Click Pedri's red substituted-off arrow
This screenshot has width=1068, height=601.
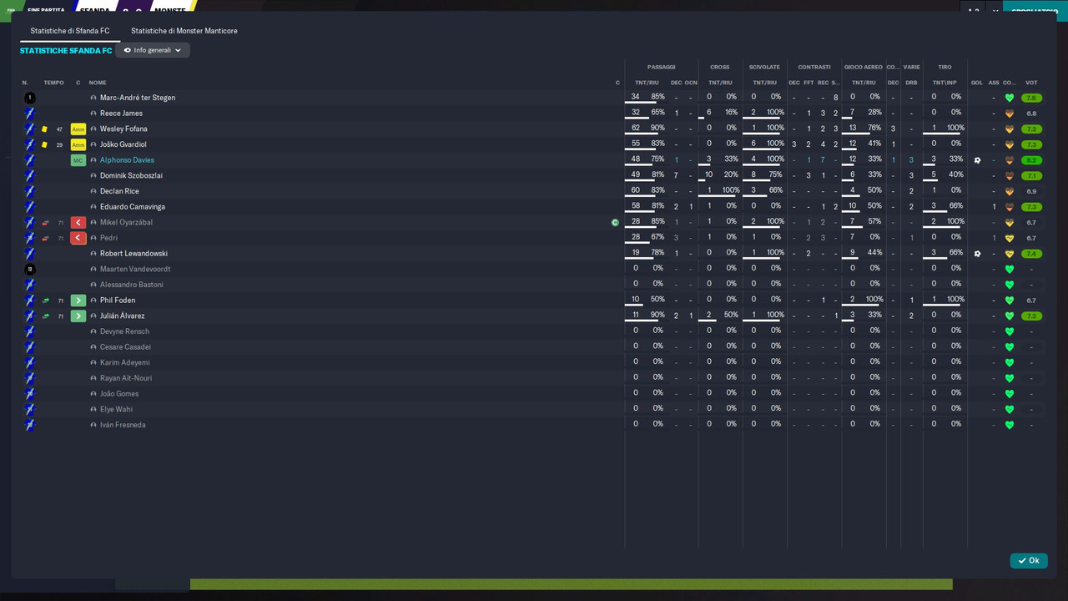coord(78,238)
